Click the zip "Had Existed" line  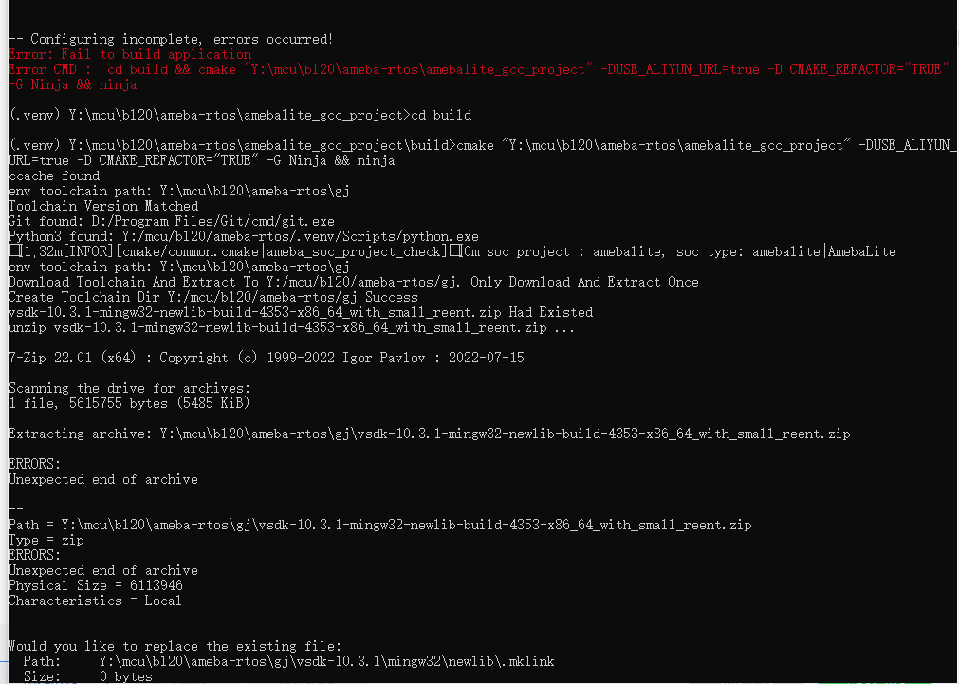coord(301,313)
